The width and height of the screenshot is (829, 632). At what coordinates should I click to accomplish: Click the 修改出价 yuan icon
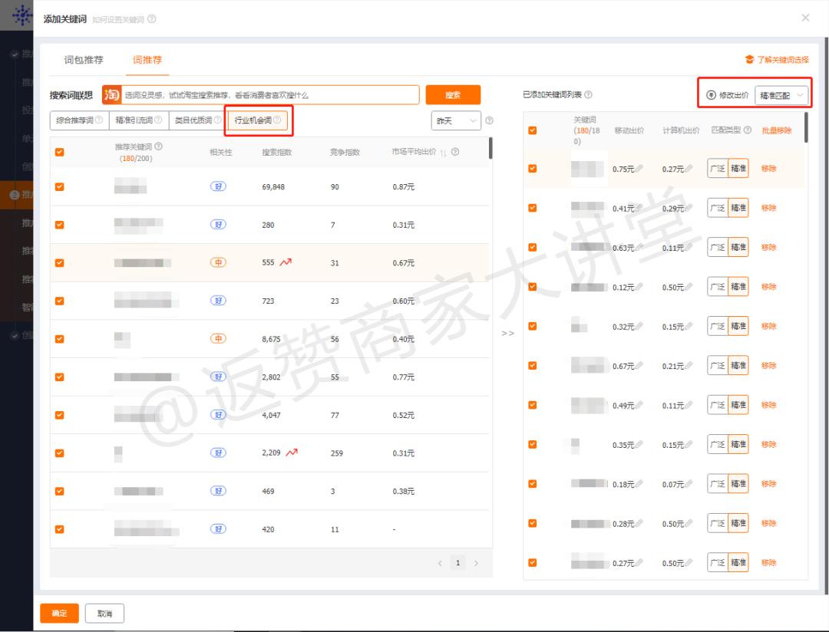coord(711,95)
